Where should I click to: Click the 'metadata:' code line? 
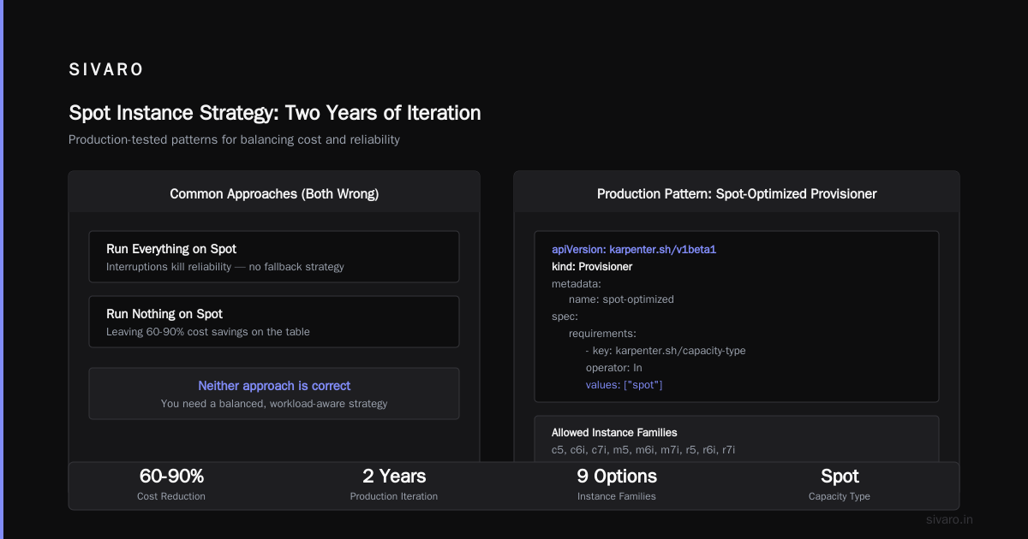pyautogui.click(x=577, y=283)
